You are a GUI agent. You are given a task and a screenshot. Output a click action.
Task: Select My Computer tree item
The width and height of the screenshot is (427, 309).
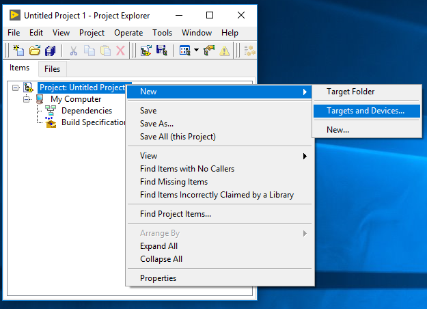[x=76, y=99]
